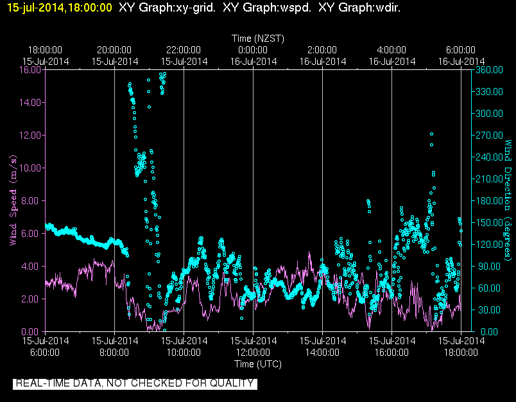Click the wind direction tick "240.00"
Screen dimensions: 516x402
pos(489,157)
